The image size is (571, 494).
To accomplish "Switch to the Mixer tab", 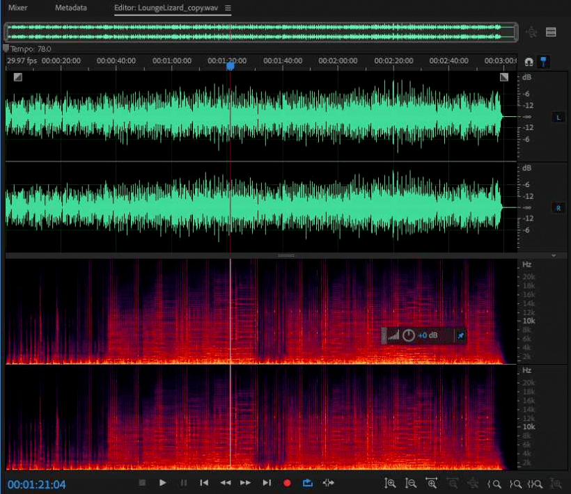I will click(17, 8).
